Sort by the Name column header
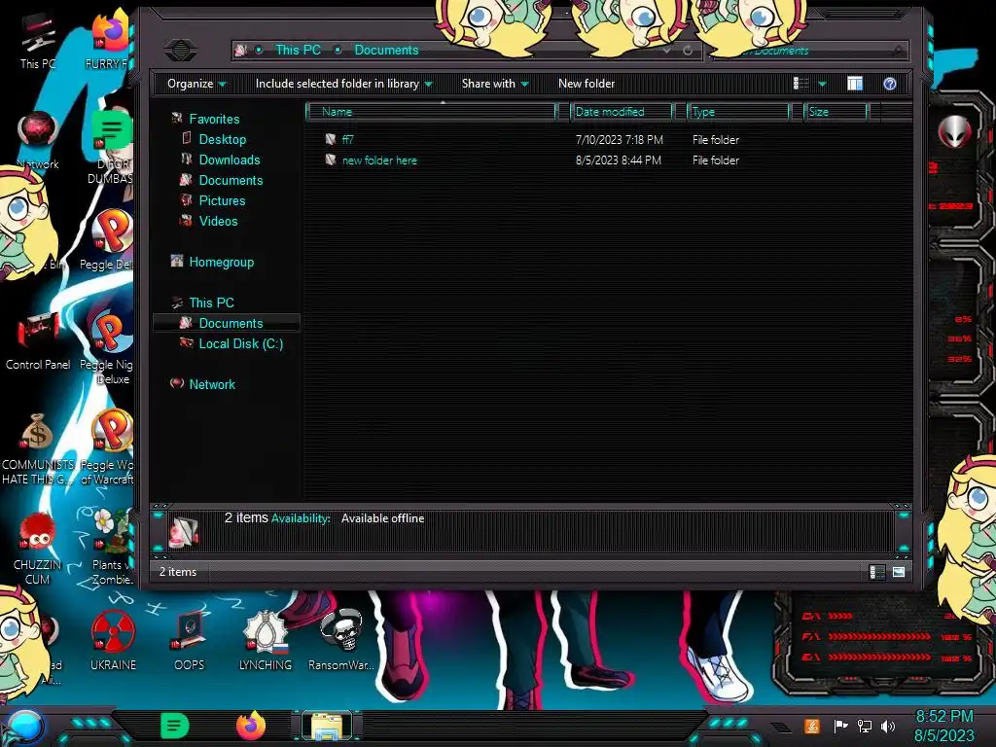Screen dimensions: 996x747 click(x=431, y=112)
